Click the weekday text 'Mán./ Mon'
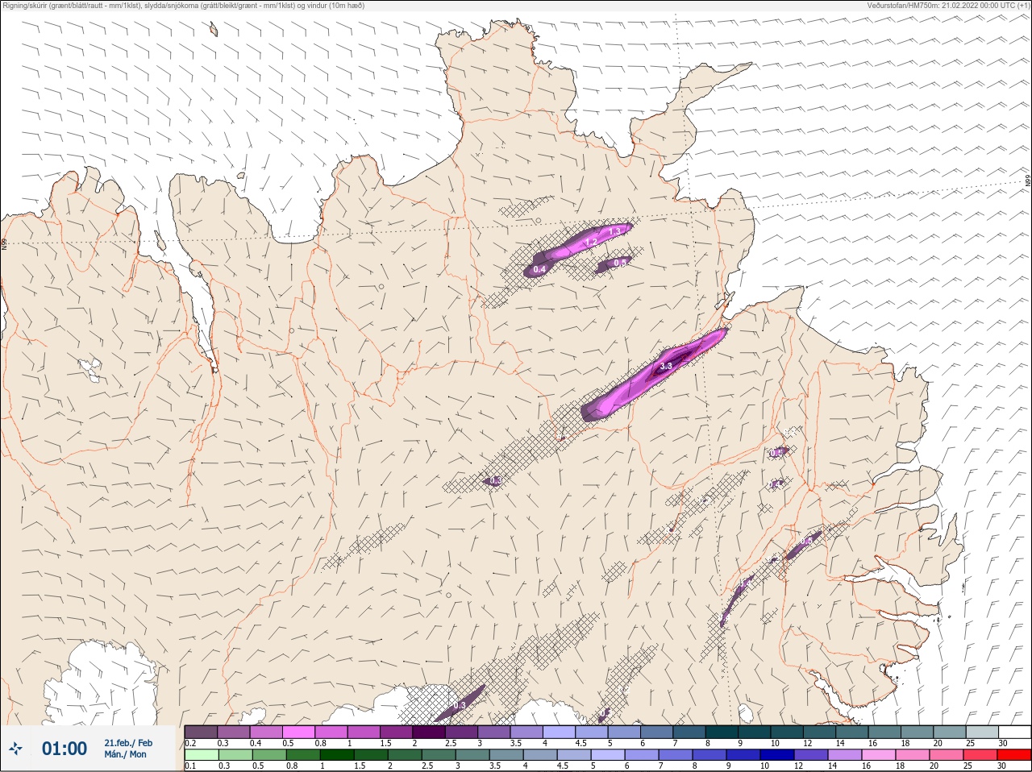Screen dimensions: 1032x772 point(127,755)
